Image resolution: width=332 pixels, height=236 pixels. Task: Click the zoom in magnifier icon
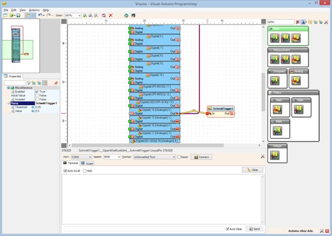(x=84, y=16)
